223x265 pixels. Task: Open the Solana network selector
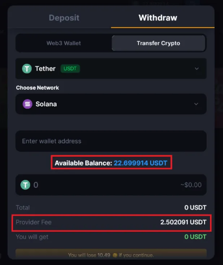click(111, 104)
